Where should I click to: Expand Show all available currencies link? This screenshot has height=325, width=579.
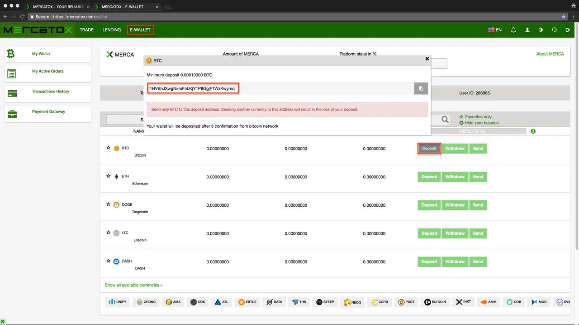click(x=133, y=285)
